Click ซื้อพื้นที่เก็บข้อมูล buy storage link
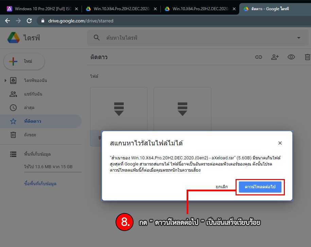Viewport: 311px width, 247px height. (x=40, y=183)
